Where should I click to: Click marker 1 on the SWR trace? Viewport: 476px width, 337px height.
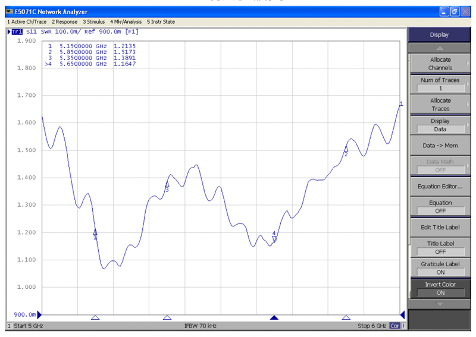click(95, 234)
